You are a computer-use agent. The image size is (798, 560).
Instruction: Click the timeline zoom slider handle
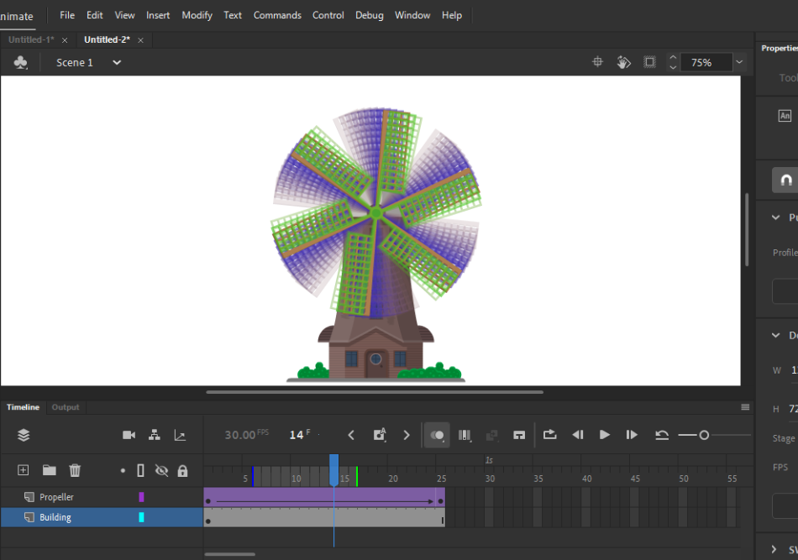704,436
